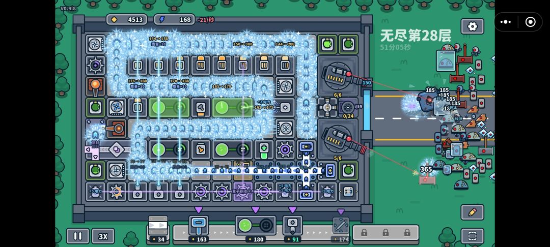This screenshot has height=247, width=550.
Task: Select the four-way splitter tile under 6/6
Action: 327,107
